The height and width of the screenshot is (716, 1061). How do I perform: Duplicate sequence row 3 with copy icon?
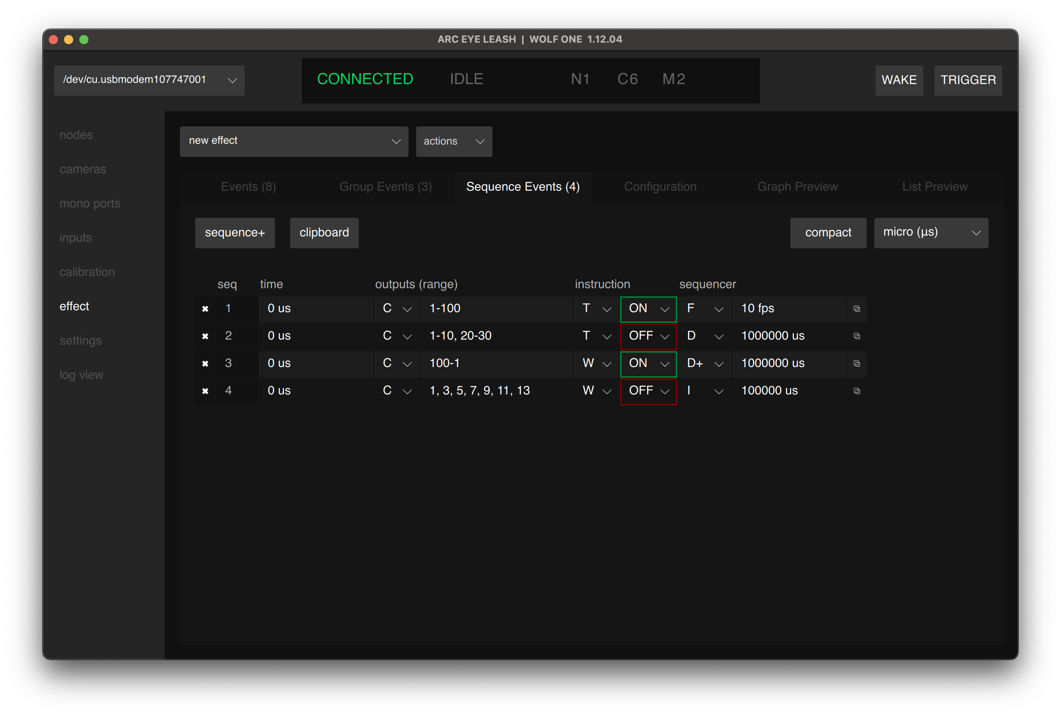[856, 364]
